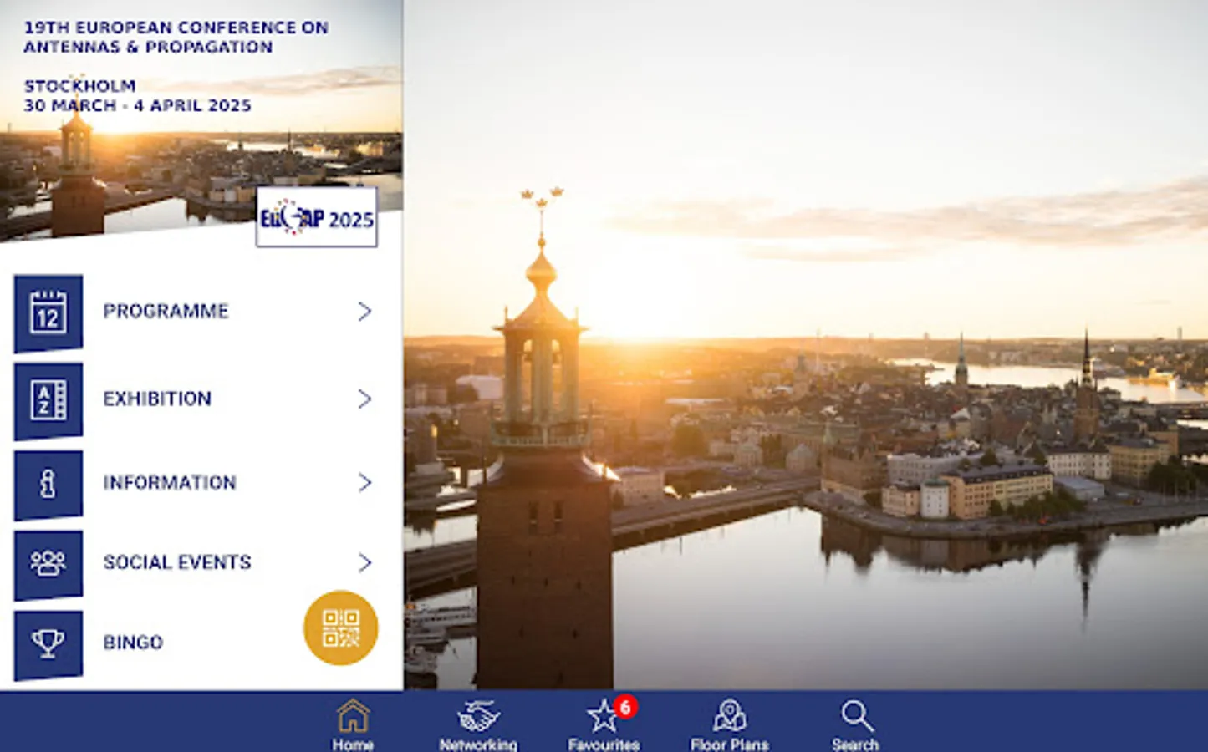The width and height of the screenshot is (1208, 752).
Task: Open the INFORMATION menu entry
Action: 170,483
